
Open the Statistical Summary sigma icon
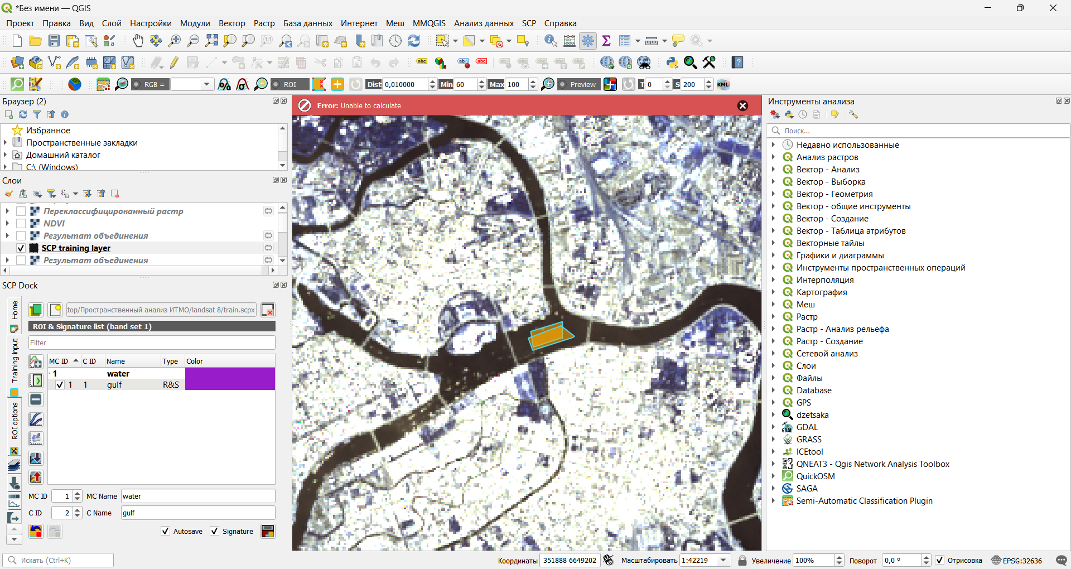606,41
